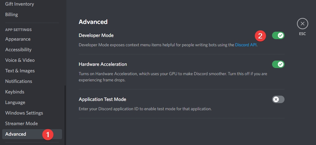Viewport: 316px width, 145px height.
Task: Click the sidebar scrollbar thumb
Action: click(x=65, y=115)
